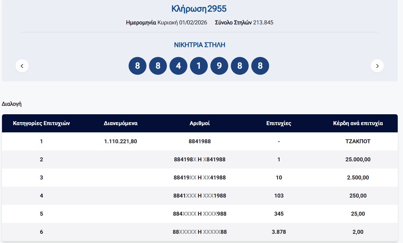Click the 25.000,00 prize amount

[x=358, y=160]
